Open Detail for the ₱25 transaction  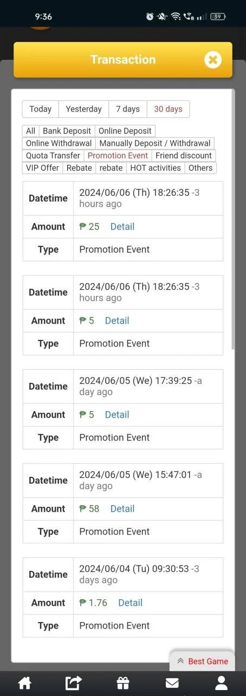pyautogui.click(x=122, y=227)
